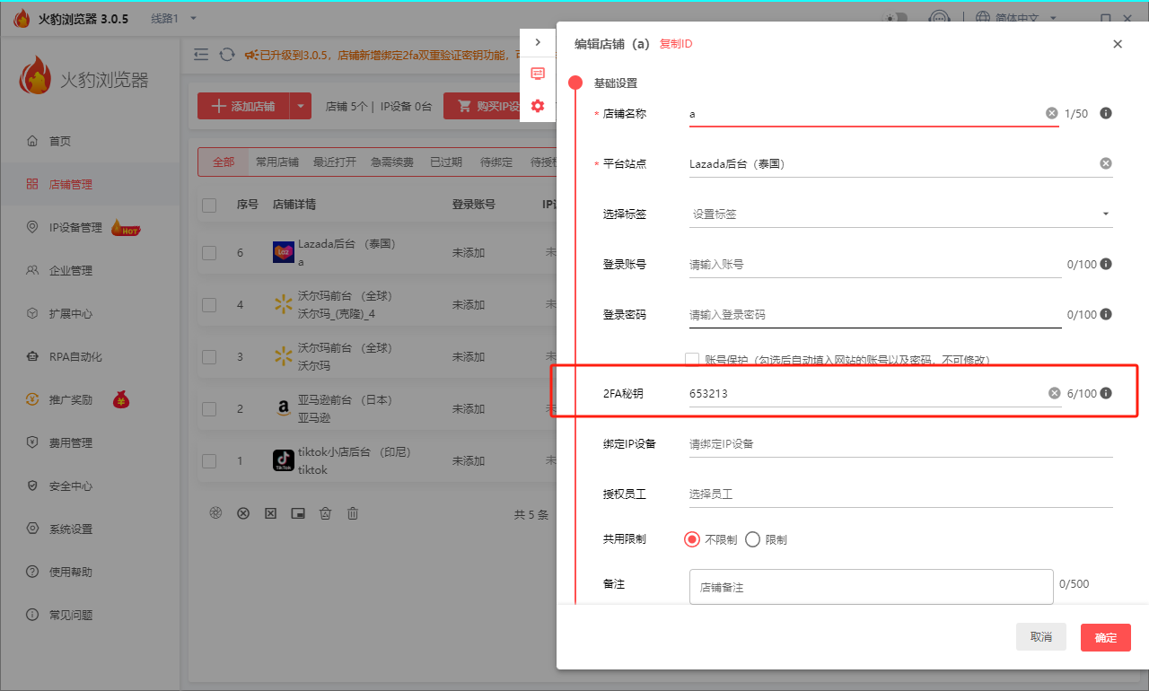Check the row checkbox for the Lazada store
1149x691 pixels.
[209, 252]
